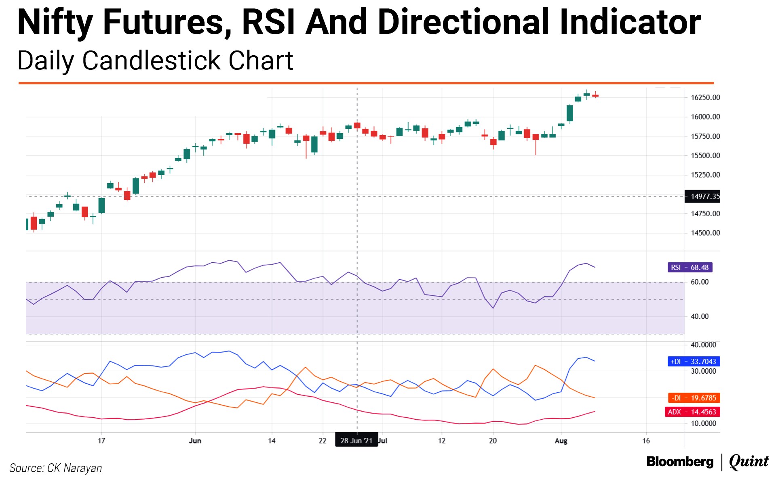Image resolution: width=776 pixels, height=477 pixels.
Task: Click the Nifty Futures chart title
Action: (x=358, y=22)
